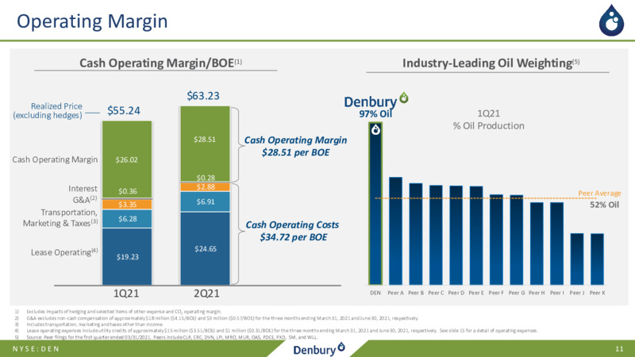Image resolution: width=635 pixels, height=357 pixels.
Task: Click the Denbury droplet logo in top-right corner
Action: [611, 21]
